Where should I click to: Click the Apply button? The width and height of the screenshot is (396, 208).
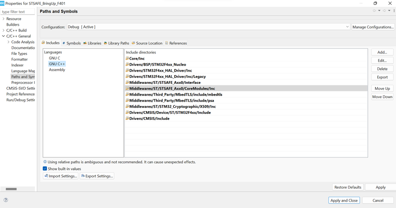tap(381, 187)
